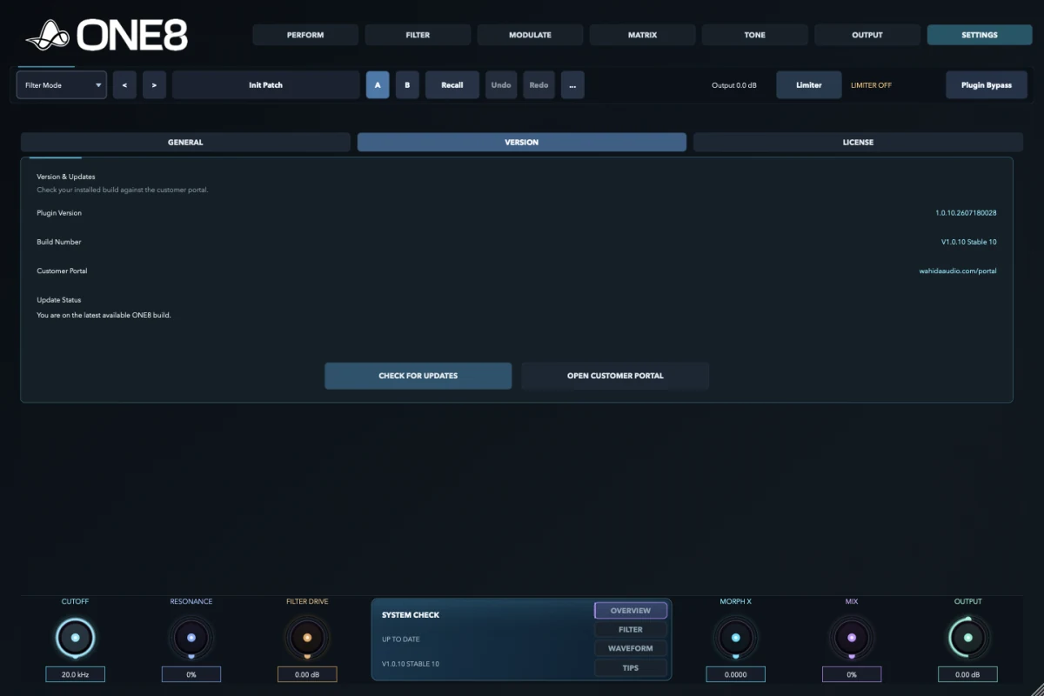Open the MATRIX page
The image size is (1044, 696).
point(642,35)
